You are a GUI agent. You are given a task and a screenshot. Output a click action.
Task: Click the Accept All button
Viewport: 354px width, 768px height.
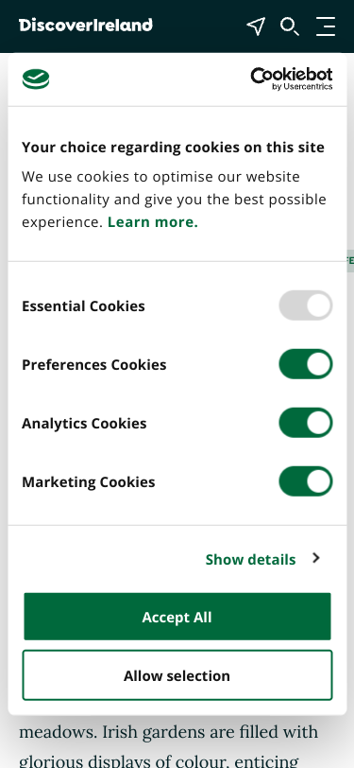tap(177, 617)
